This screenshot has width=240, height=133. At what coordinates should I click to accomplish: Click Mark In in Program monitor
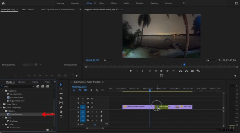pos(137,71)
